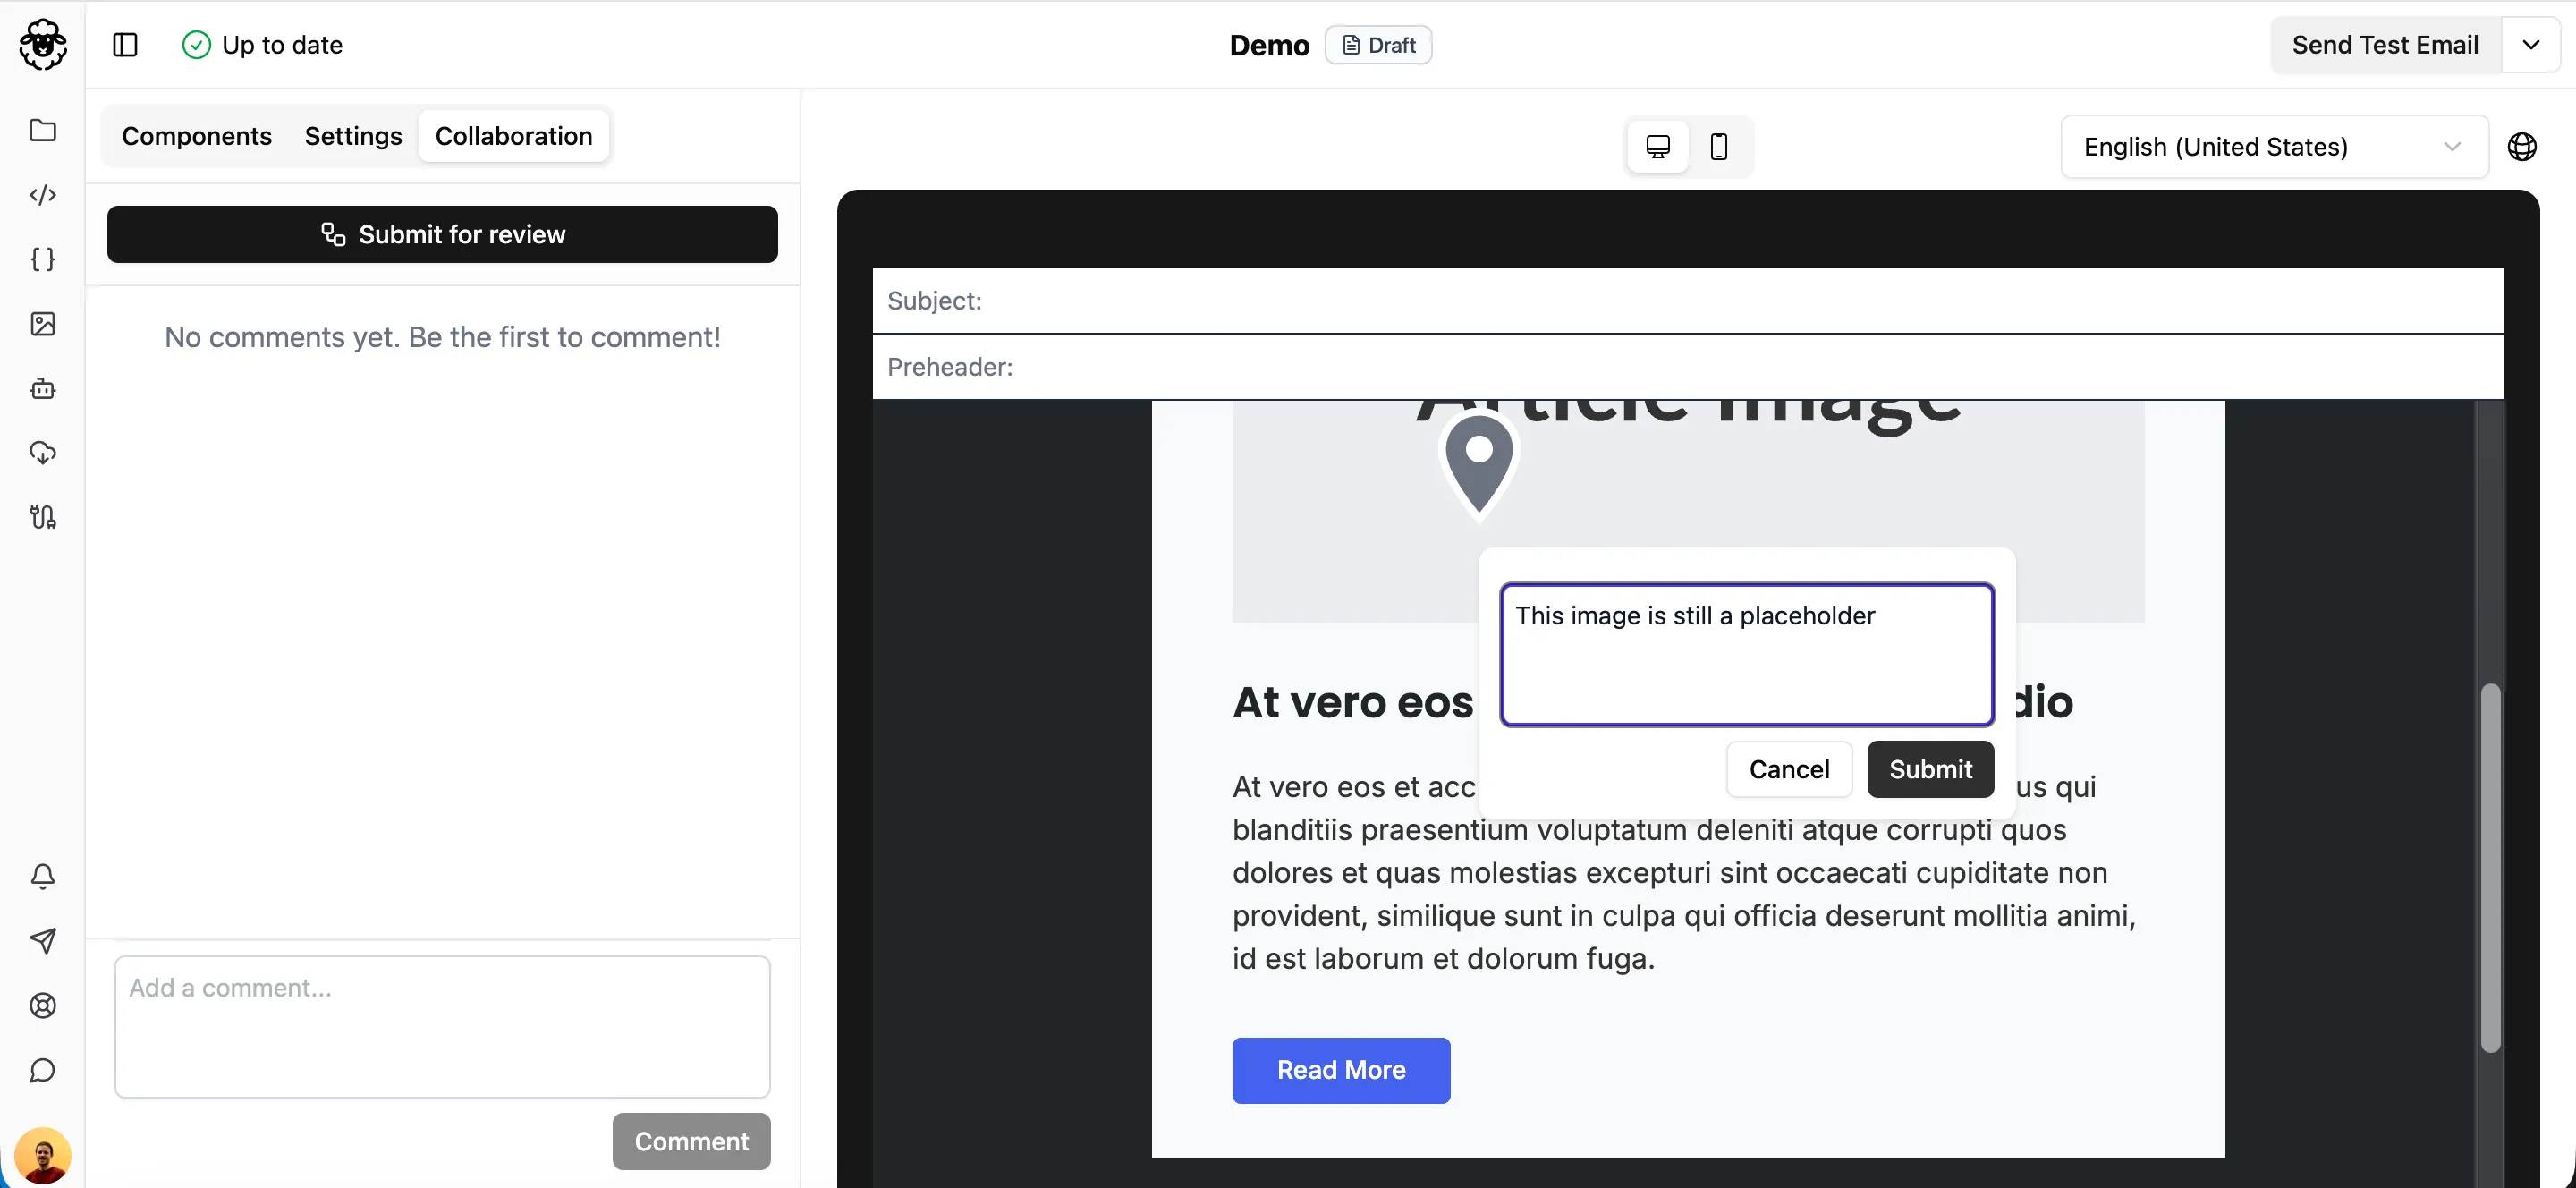The width and height of the screenshot is (2576, 1188).
Task: Open the Settings tab
Action: pos(352,136)
